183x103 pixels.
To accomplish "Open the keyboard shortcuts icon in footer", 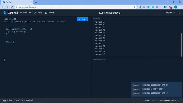I will [x=5, y=100].
